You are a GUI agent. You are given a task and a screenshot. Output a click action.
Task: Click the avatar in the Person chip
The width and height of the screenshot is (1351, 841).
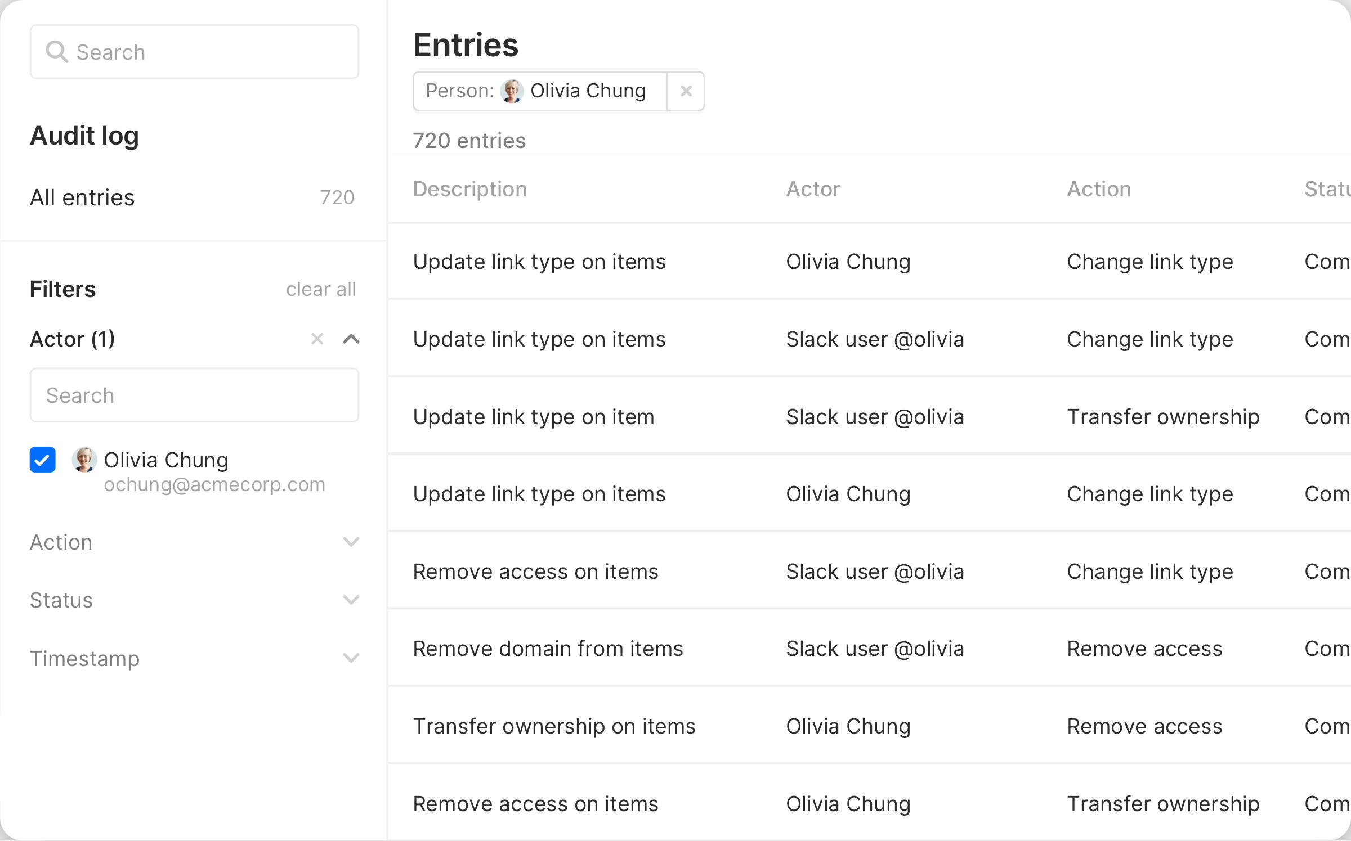point(512,91)
